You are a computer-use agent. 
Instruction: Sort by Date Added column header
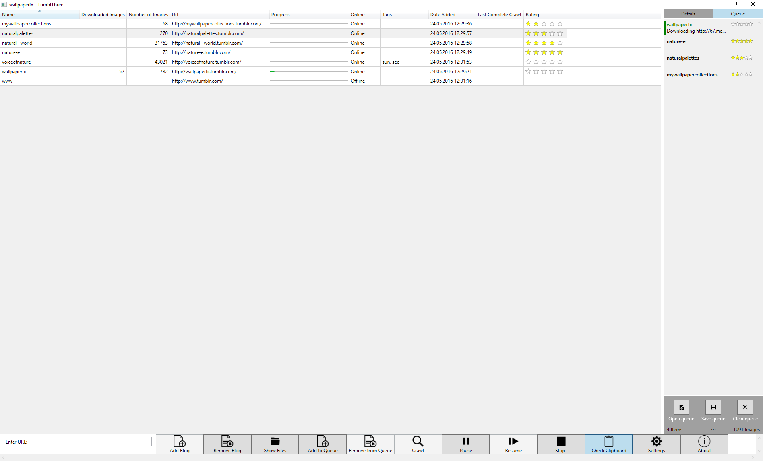point(452,15)
